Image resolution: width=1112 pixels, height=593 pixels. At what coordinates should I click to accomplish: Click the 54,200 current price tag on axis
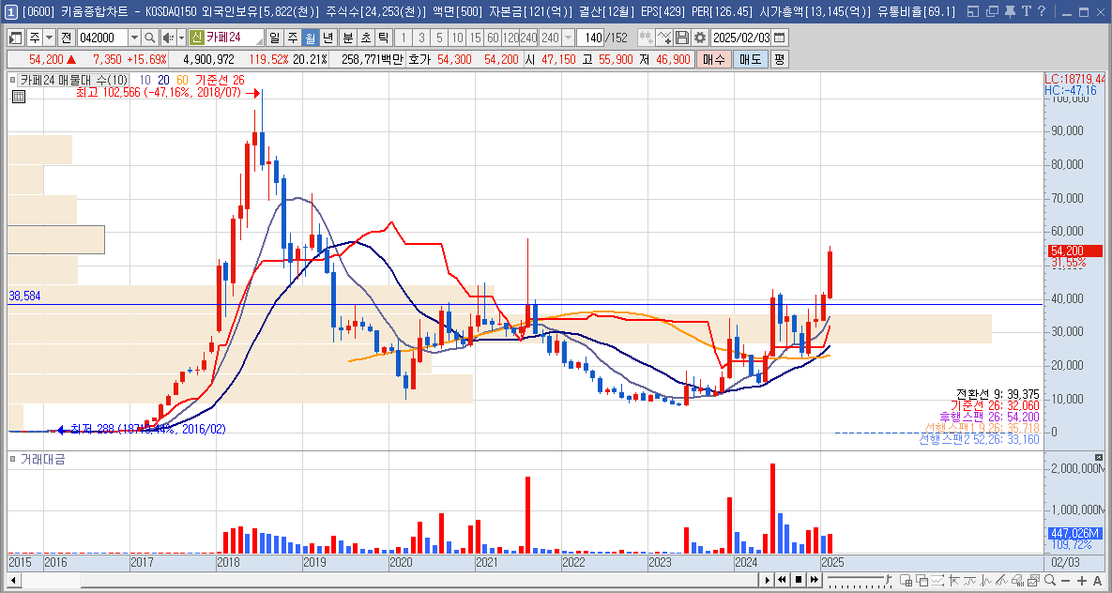point(1074,251)
